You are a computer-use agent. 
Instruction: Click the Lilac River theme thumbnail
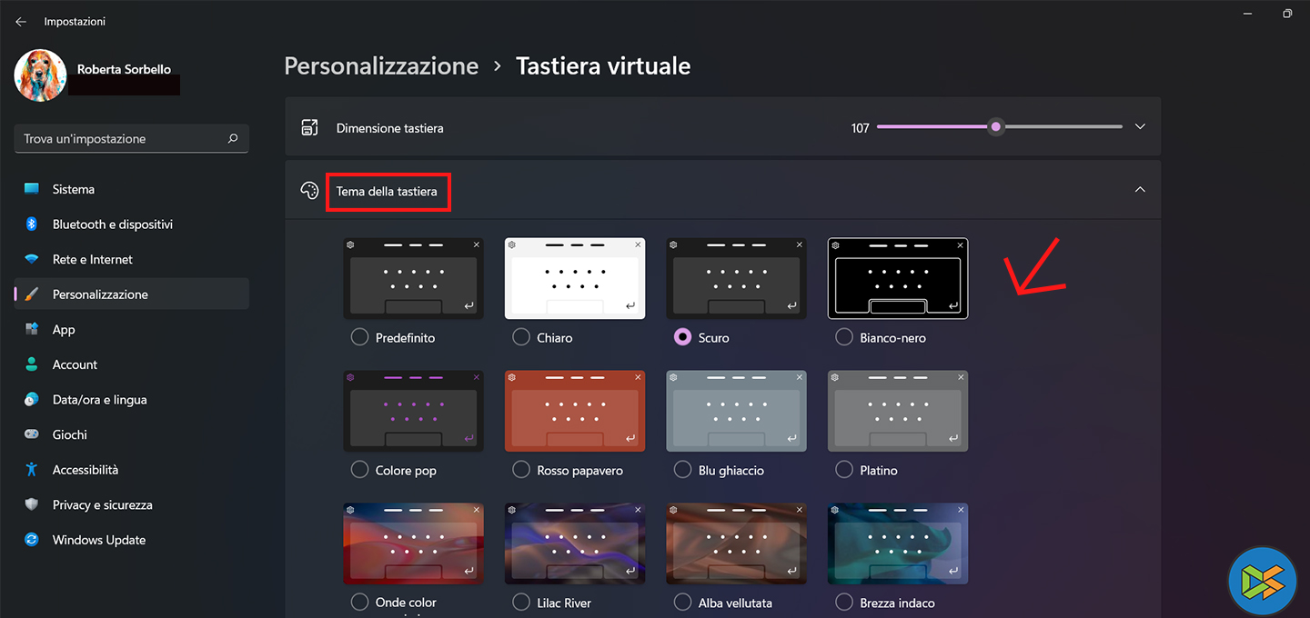575,543
